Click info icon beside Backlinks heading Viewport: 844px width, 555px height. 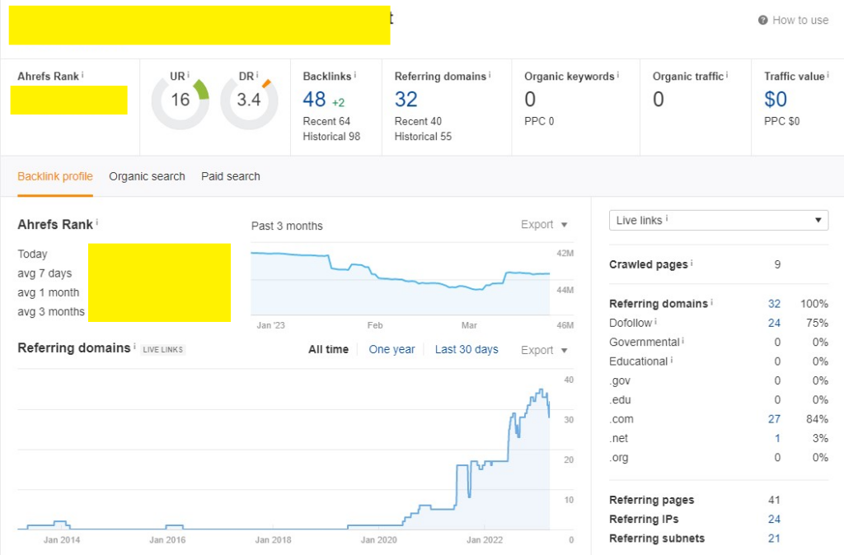pyautogui.click(x=355, y=75)
